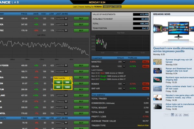
Task: Click the Oslina coast story thumbnail
Action: (157, 88)
